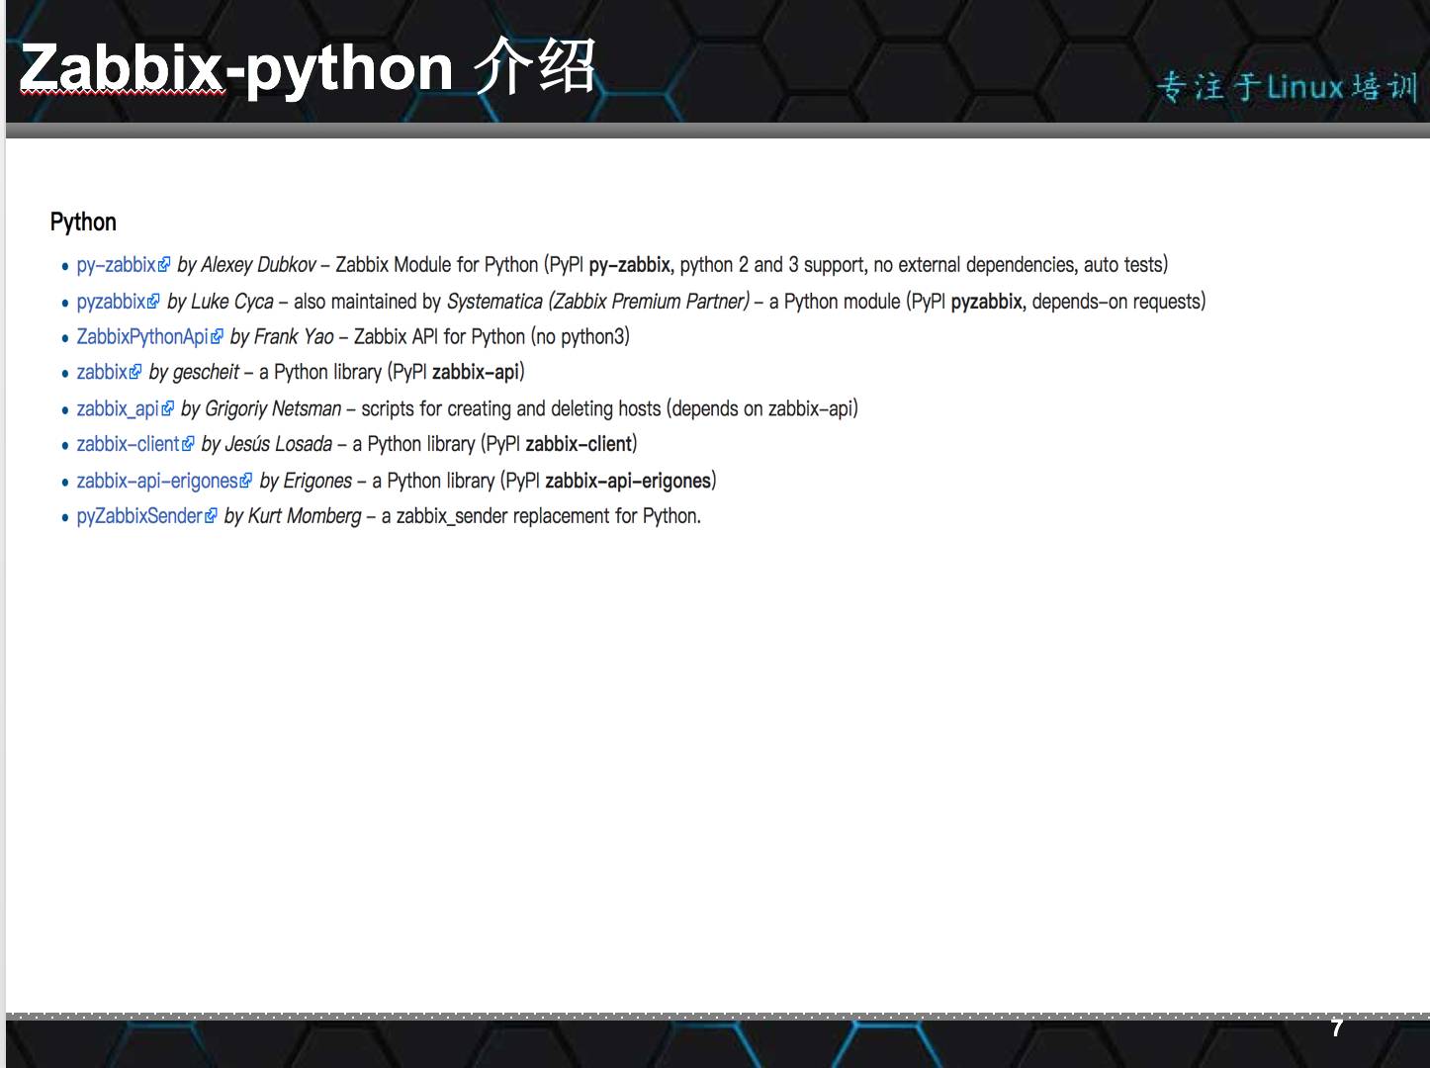1430x1068 pixels.
Task: Click external link icon next to zabbix-api-erigones
Action: 246,481
